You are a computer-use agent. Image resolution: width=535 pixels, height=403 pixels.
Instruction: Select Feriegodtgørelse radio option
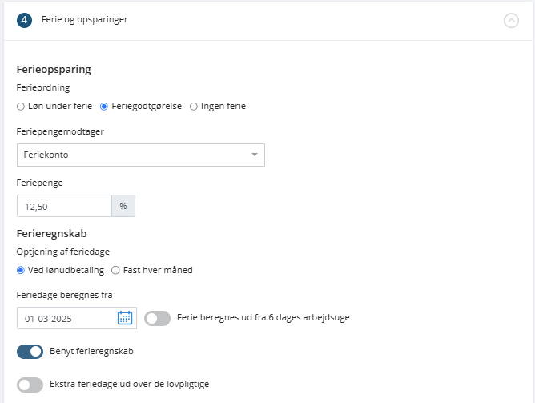click(x=104, y=107)
